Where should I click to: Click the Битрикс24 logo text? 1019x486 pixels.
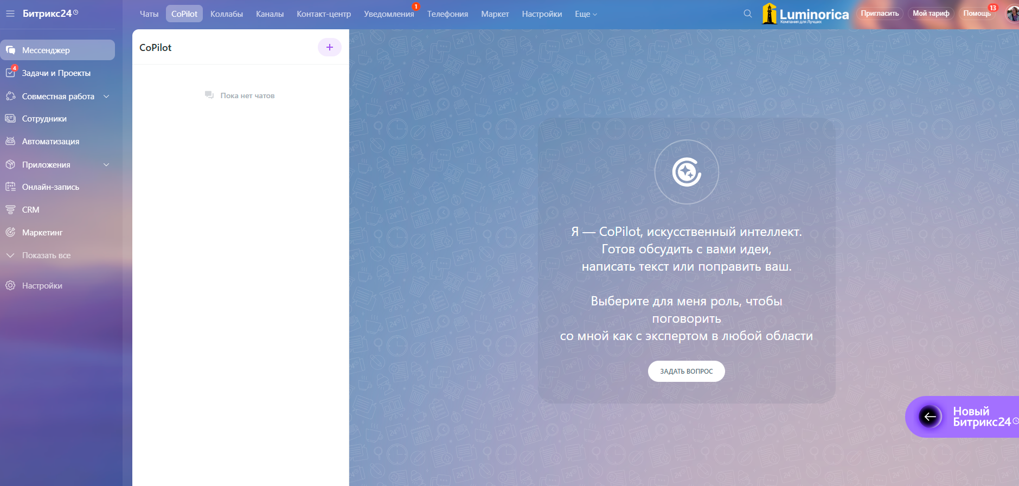[x=47, y=14]
